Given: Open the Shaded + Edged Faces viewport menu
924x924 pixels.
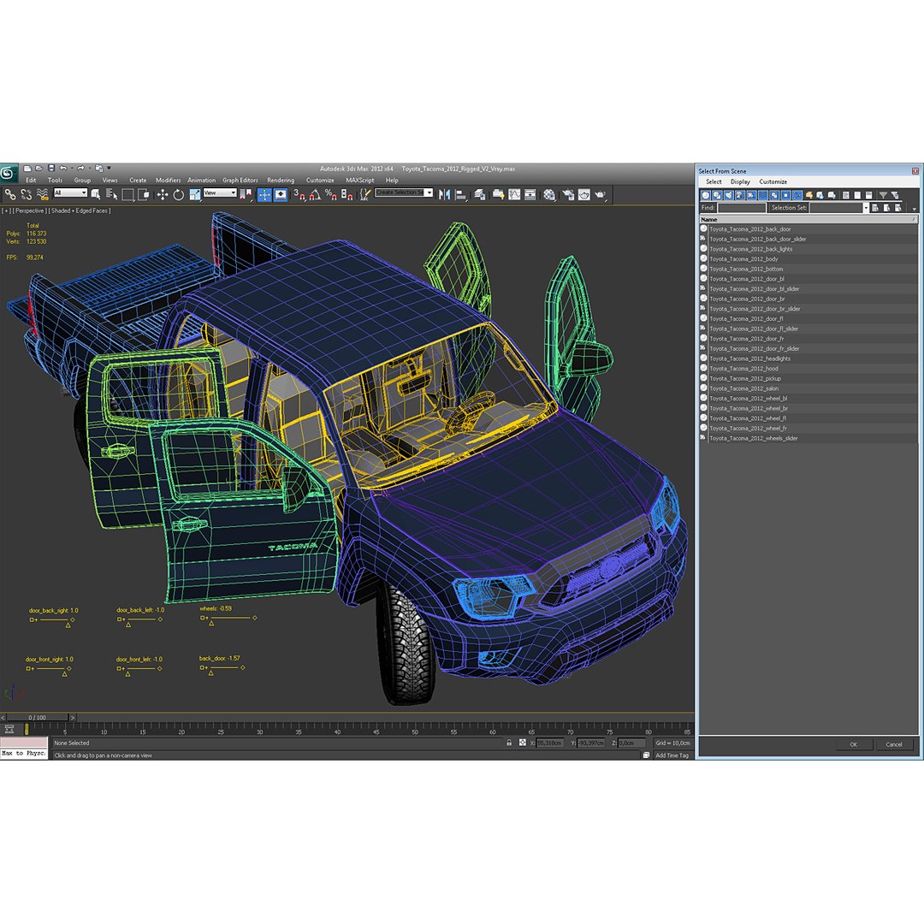Looking at the screenshot, I should [80, 211].
